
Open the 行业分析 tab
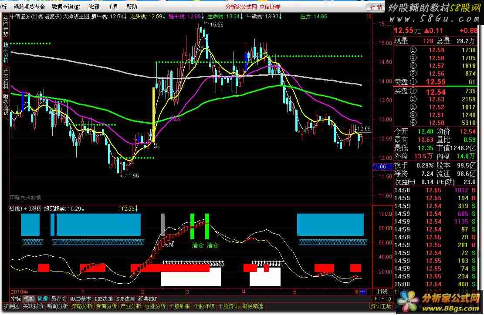click(155, 306)
